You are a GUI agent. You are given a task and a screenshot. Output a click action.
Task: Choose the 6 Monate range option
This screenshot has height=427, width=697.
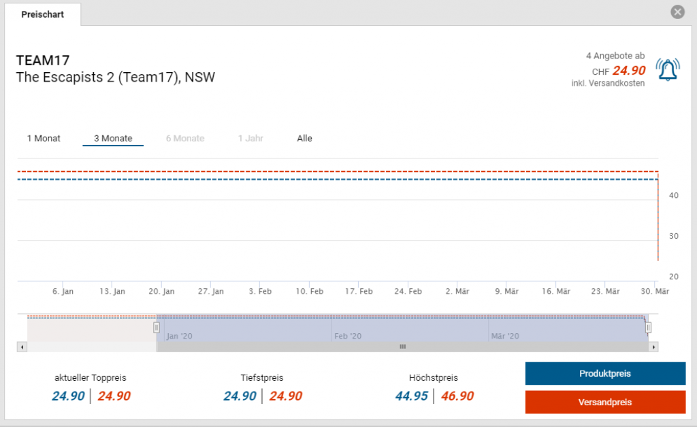pyautogui.click(x=185, y=139)
